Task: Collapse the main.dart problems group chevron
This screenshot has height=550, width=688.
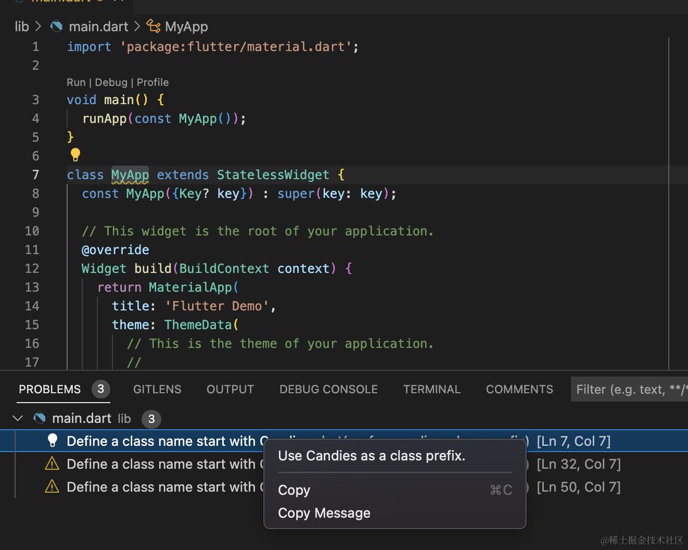Action: click(18, 418)
